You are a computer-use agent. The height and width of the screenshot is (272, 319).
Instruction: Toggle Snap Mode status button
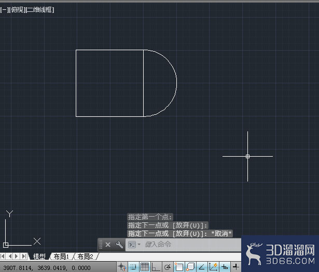pyautogui.click(x=133, y=267)
